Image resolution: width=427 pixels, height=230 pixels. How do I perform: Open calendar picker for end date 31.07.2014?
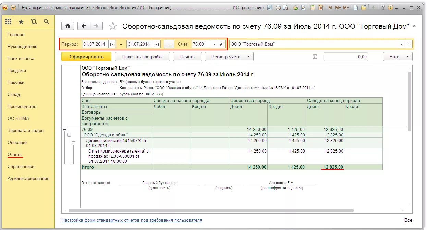tap(157, 44)
